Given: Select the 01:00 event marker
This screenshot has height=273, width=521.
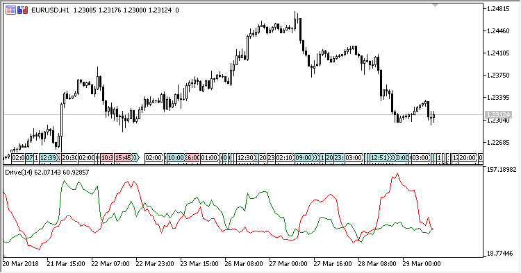Looking at the screenshot, I should [209, 158].
